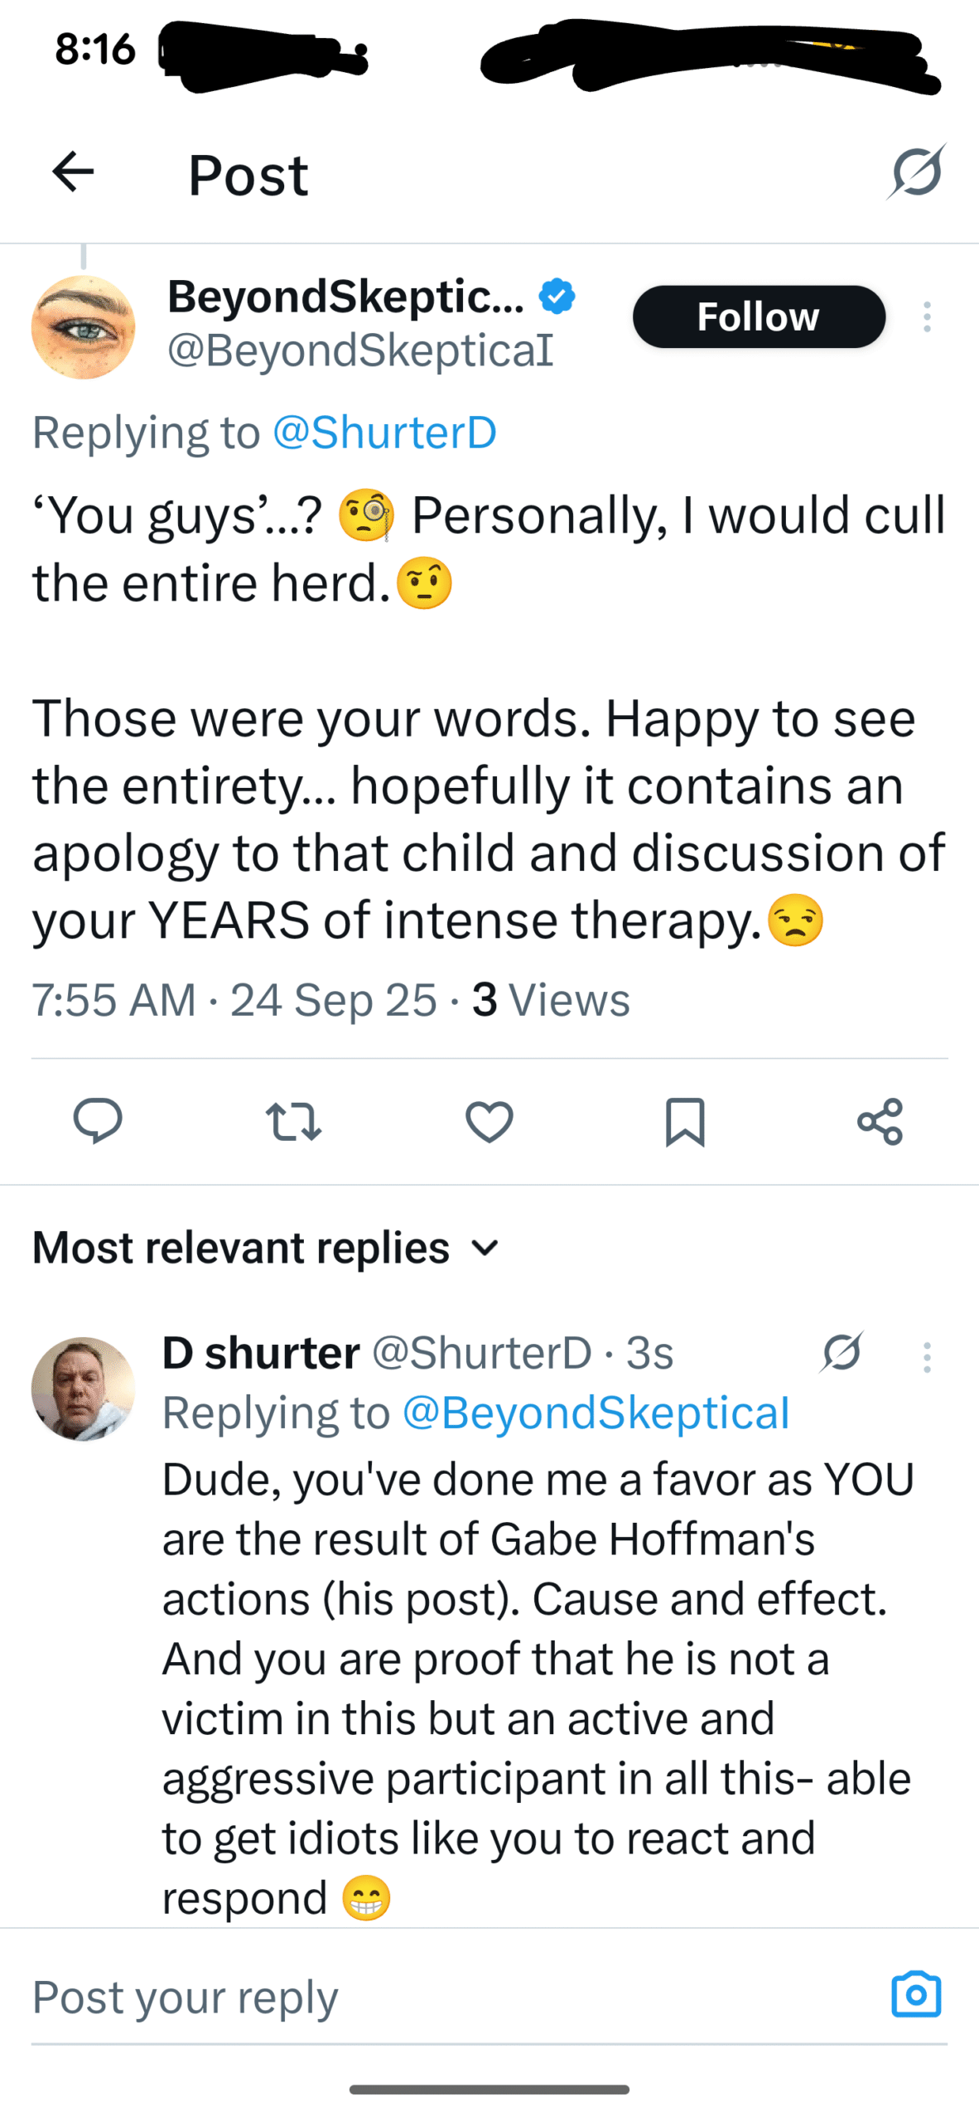979x2121 pixels.
Task: Open more options for BeyondSkeptical post
Action: pos(927,317)
